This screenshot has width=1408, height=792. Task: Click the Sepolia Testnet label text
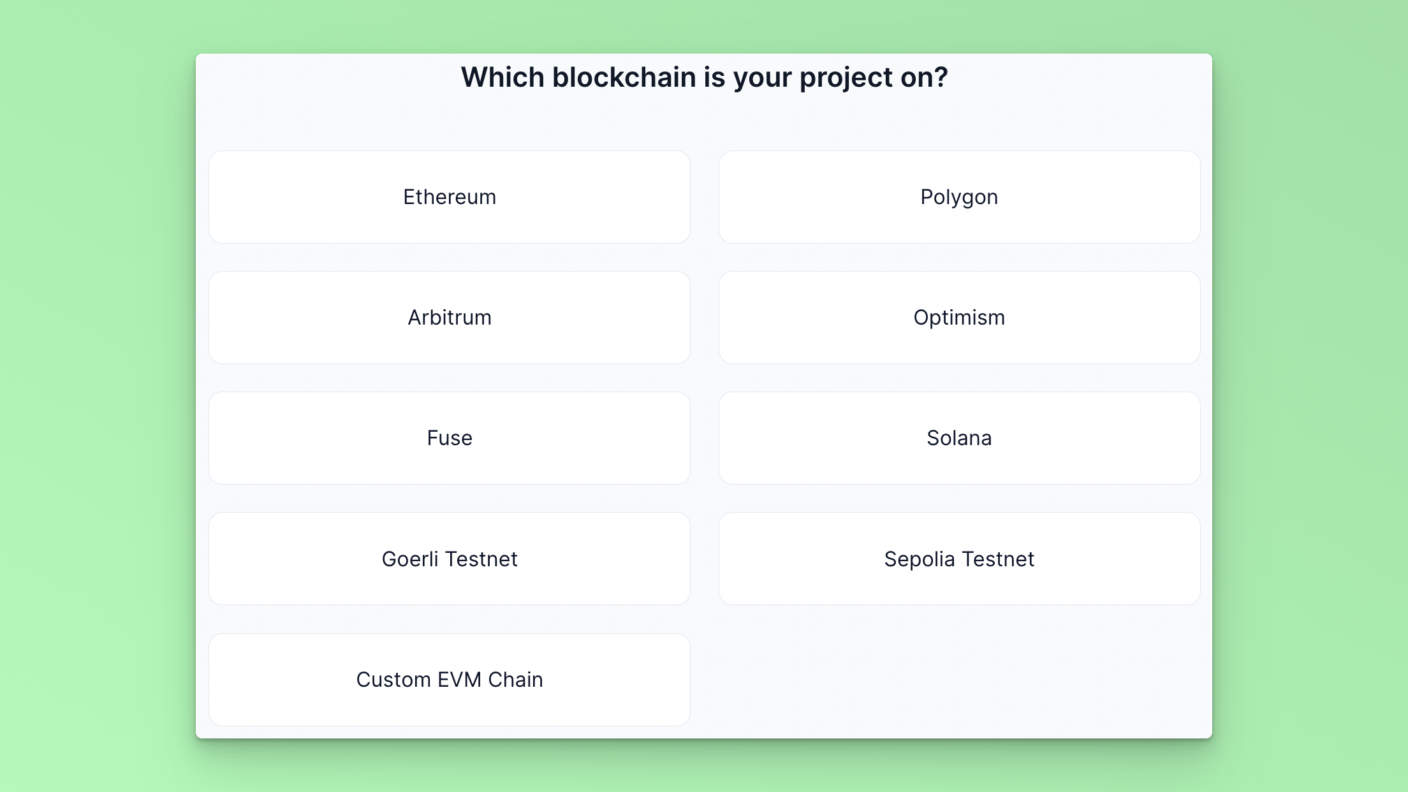click(959, 560)
